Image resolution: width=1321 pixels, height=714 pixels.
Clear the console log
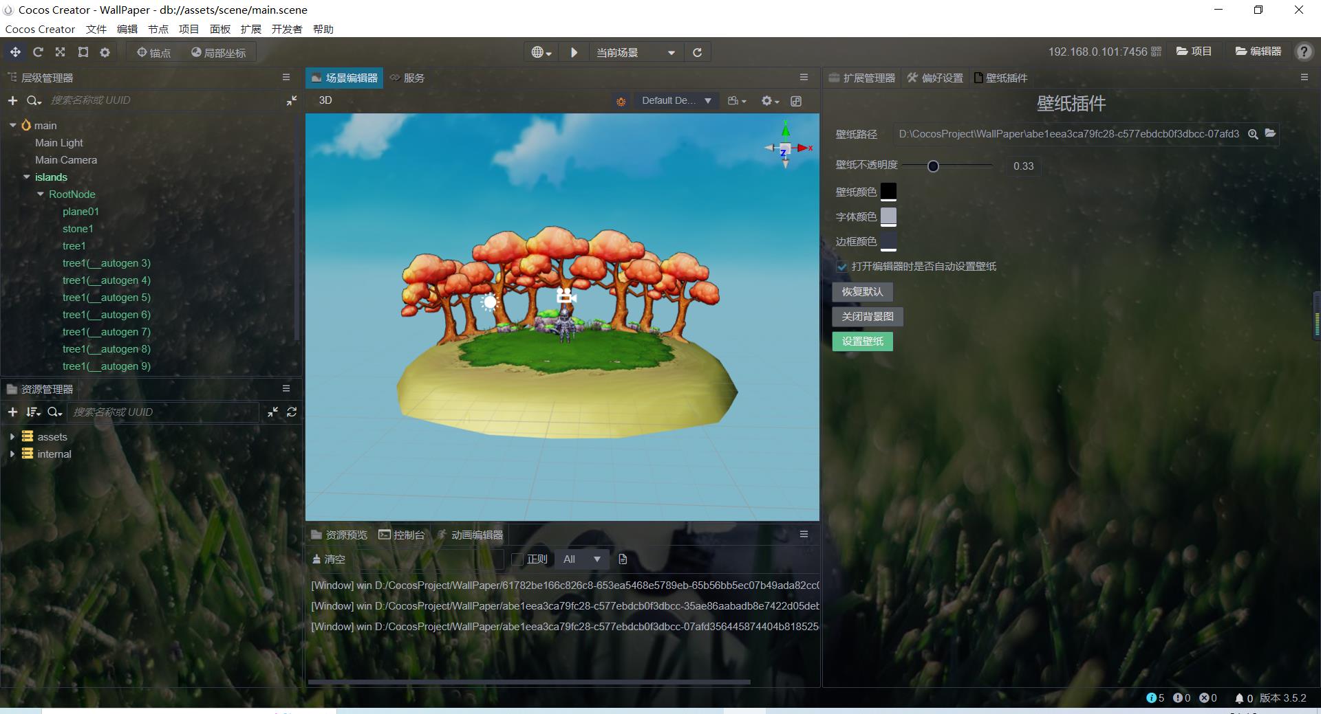(329, 559)
